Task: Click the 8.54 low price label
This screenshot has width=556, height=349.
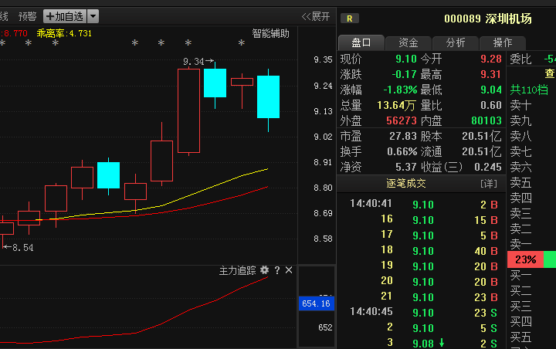Action: (22, 248)
